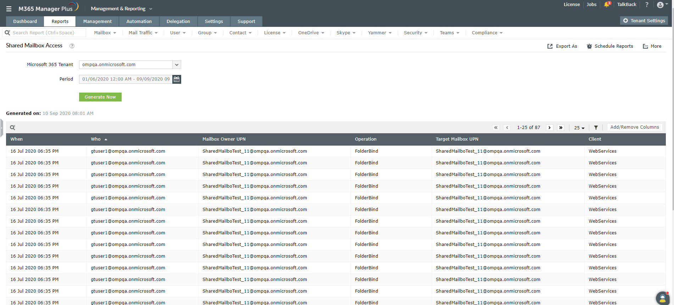This screenshot has width=674, height=305.
Task: Click the Search Report input field
Action: pyautogui.click(x=48, y=33)
